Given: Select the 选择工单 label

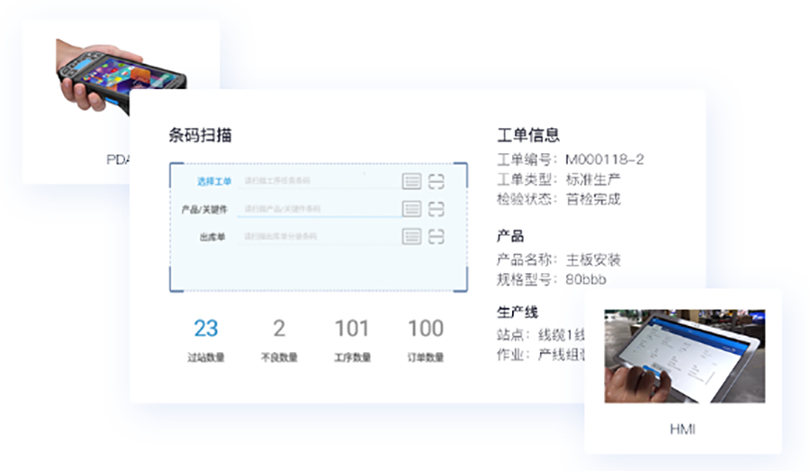Looking at the screenshot, I should coord(214,182).
